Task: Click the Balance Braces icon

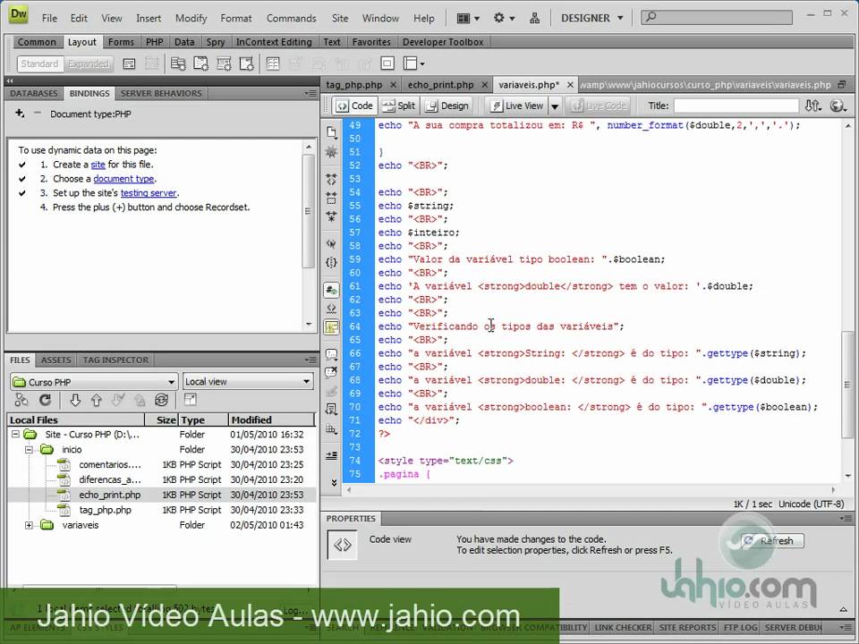Action: point(331,262)
